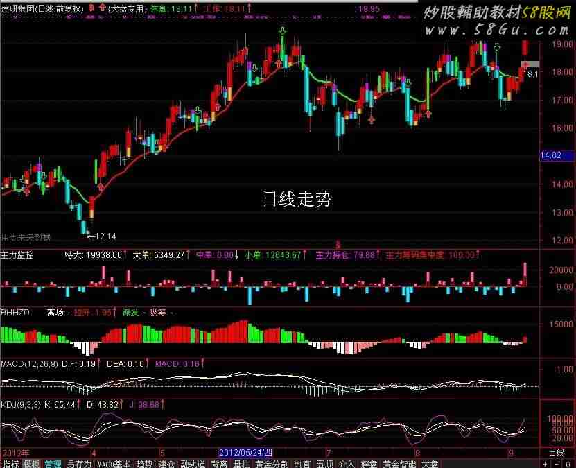The width and height of the screenshot is (576, 468).
Task: Click the 主力持仓 value
Action: [x=347, y=254]
